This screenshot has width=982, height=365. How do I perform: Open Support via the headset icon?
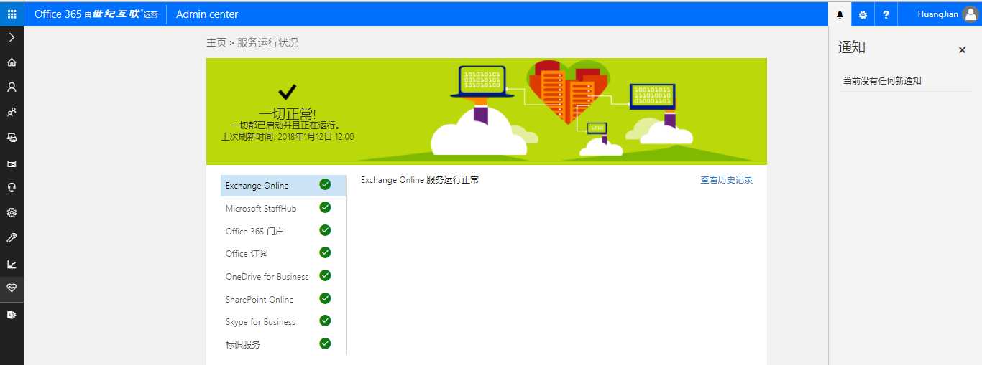tap(12, 188)
